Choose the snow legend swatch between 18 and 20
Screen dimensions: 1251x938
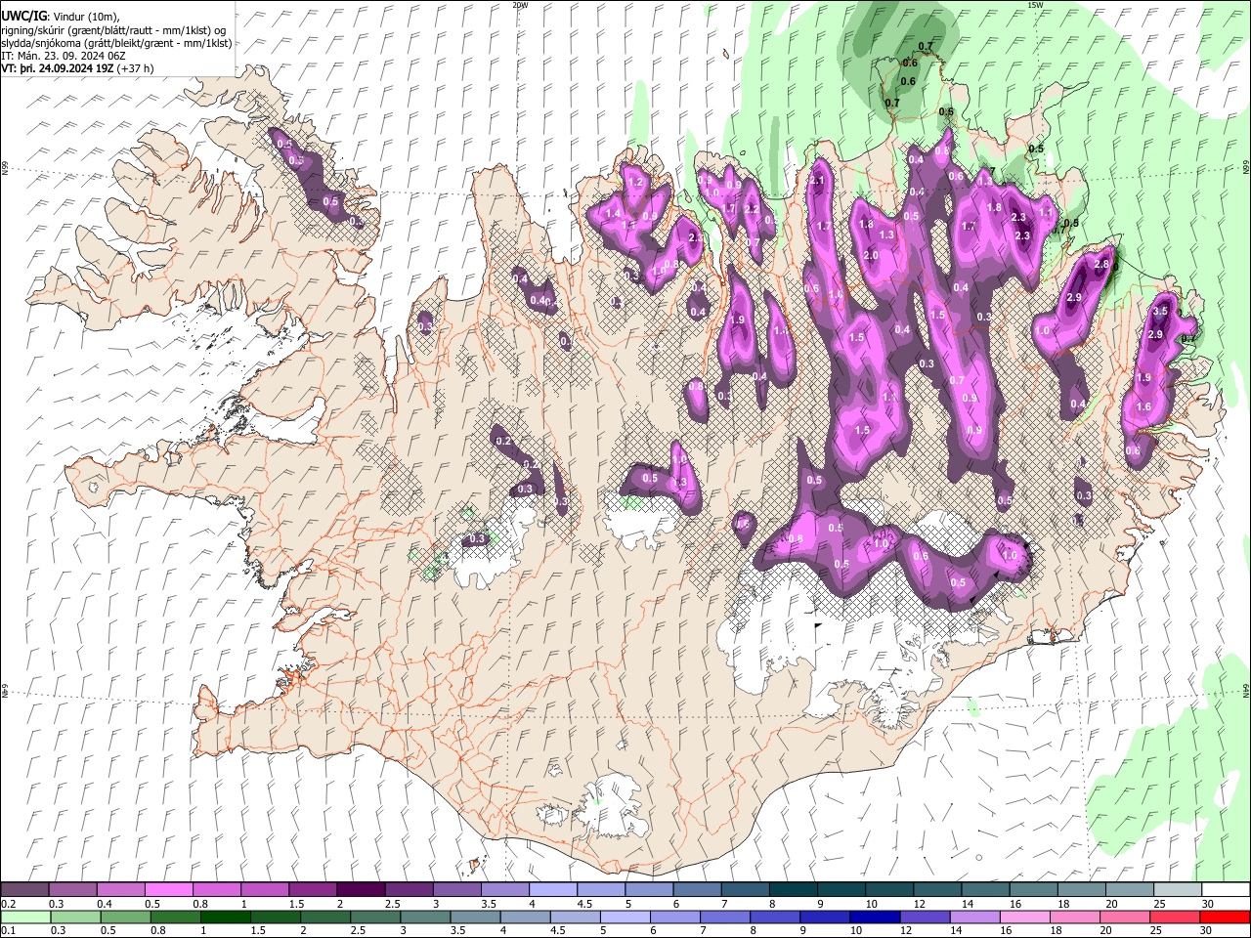click(1082, 889)
